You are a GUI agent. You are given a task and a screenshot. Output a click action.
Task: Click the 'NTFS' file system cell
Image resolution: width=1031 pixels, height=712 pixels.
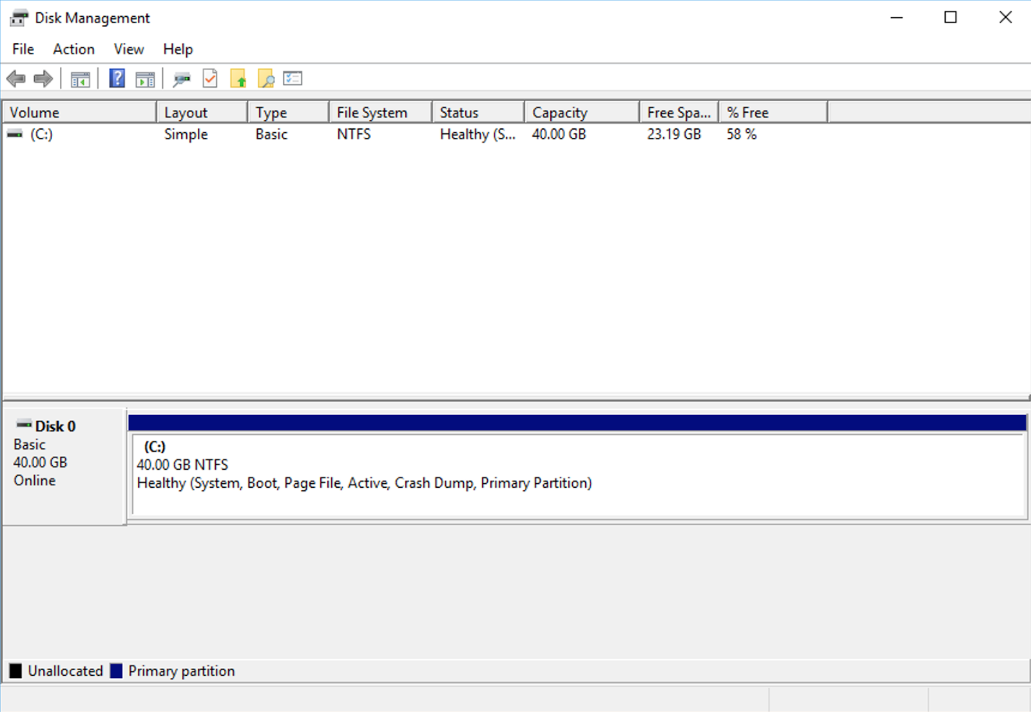point(354,134)
